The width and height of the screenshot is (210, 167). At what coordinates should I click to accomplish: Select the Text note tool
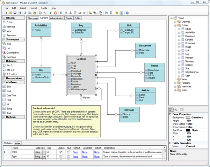click(x=11, y=36)
